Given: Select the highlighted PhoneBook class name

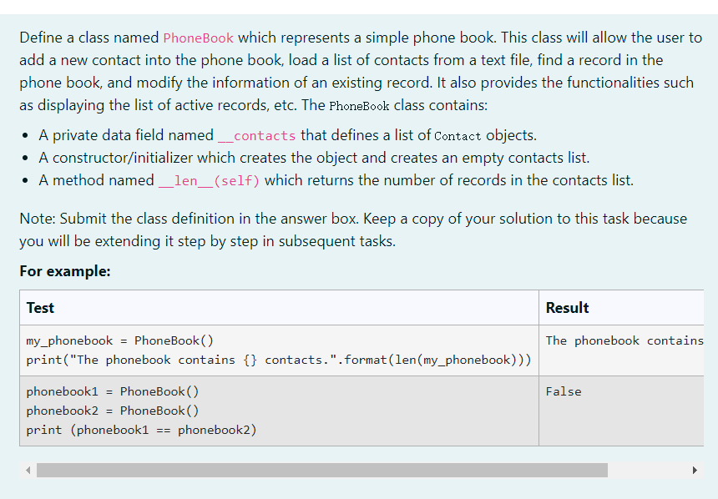Looking at the screenshot, I should [x=198, y=38].
